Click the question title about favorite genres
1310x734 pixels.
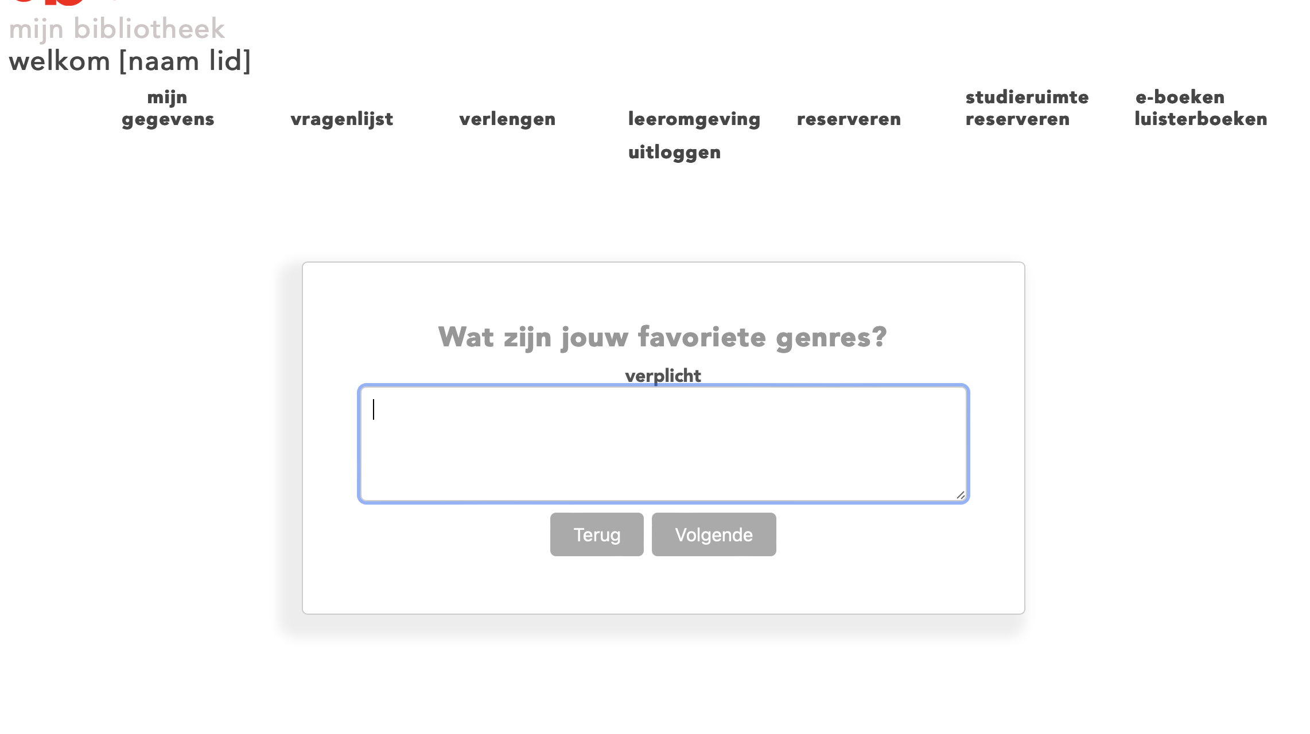point(661,337)
